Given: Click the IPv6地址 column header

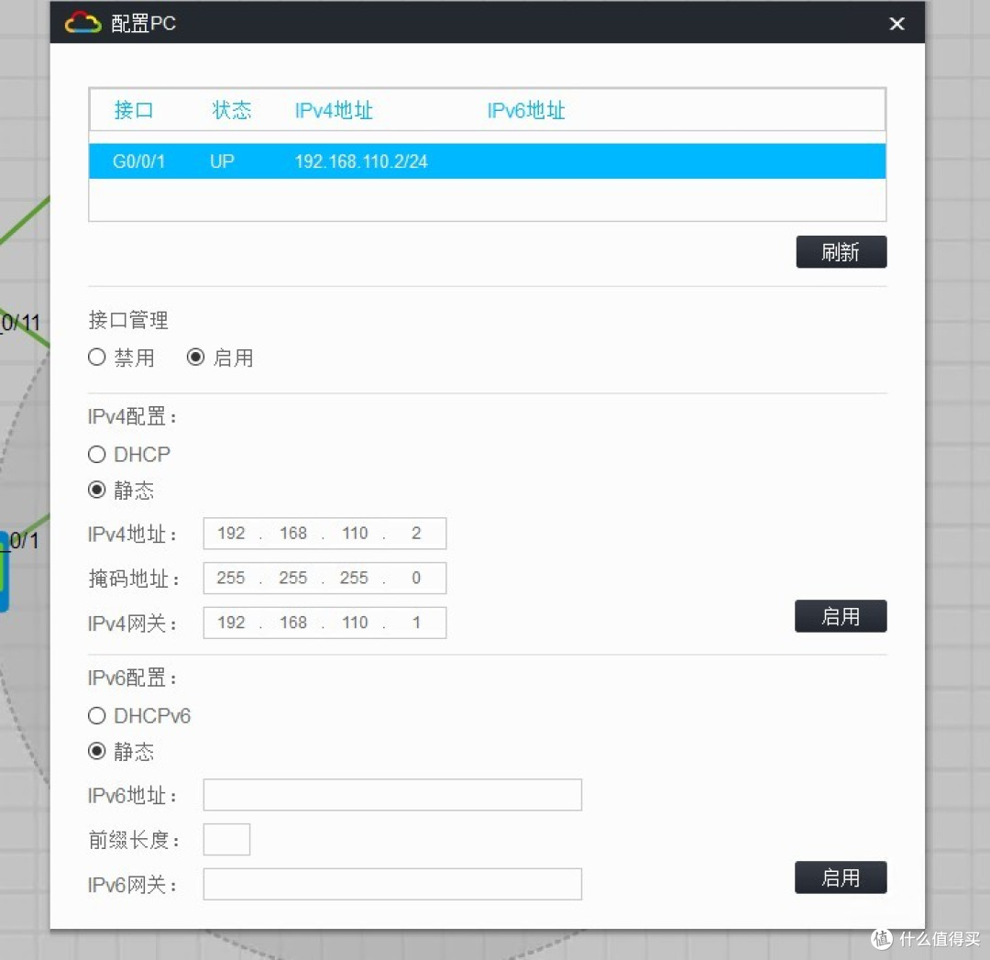Looking at the screenshot, I should [526, 111].
